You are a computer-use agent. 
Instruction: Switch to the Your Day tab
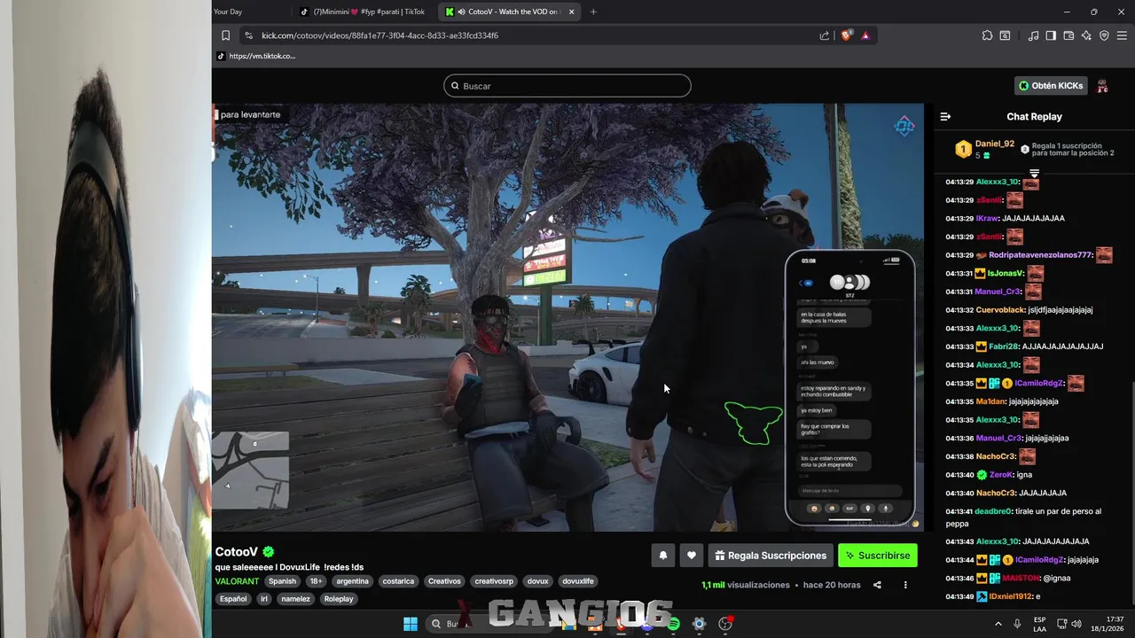pyautogui.click(x=228, y=12)
